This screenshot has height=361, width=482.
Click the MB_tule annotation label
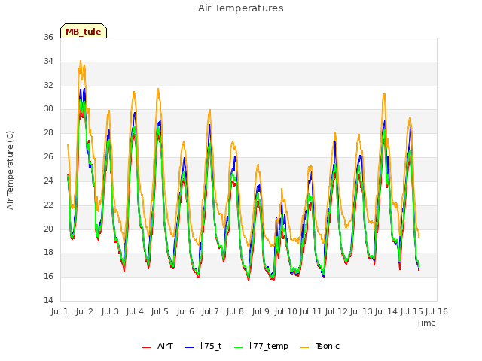84,31
